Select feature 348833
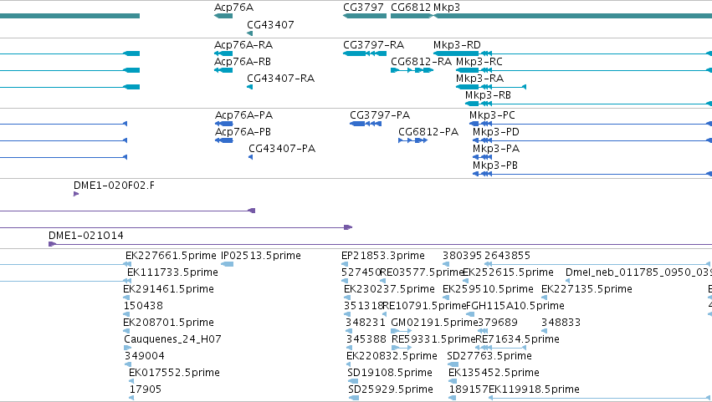712x402 pixels. pos(561,323)
